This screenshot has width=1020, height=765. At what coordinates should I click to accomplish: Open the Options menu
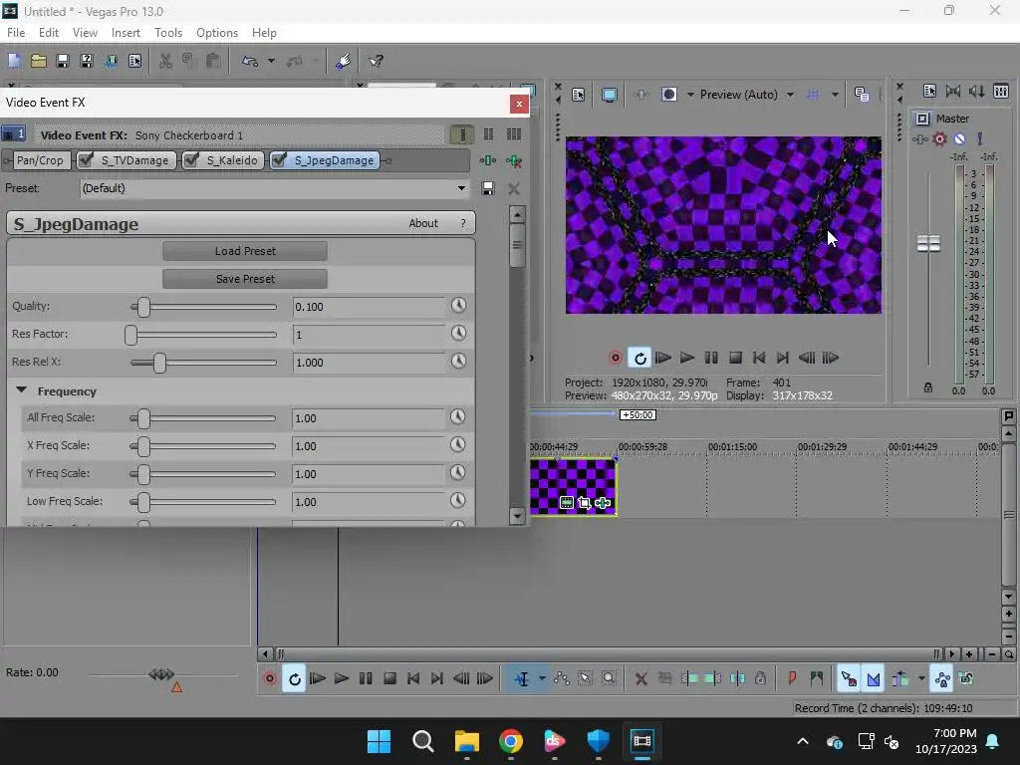pyautogui.click(x=216, y=33)
